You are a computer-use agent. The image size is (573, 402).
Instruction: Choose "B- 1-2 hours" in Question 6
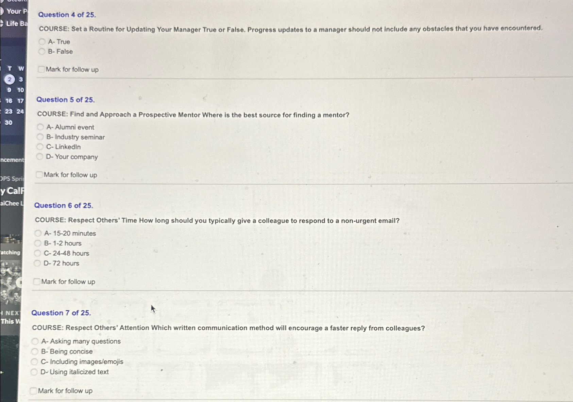pyautogui.click(x=37, y=243)
